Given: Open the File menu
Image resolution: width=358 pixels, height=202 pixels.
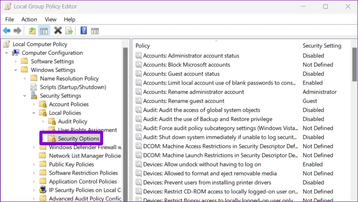Looking at the screenshot, I should pos(9,19).
